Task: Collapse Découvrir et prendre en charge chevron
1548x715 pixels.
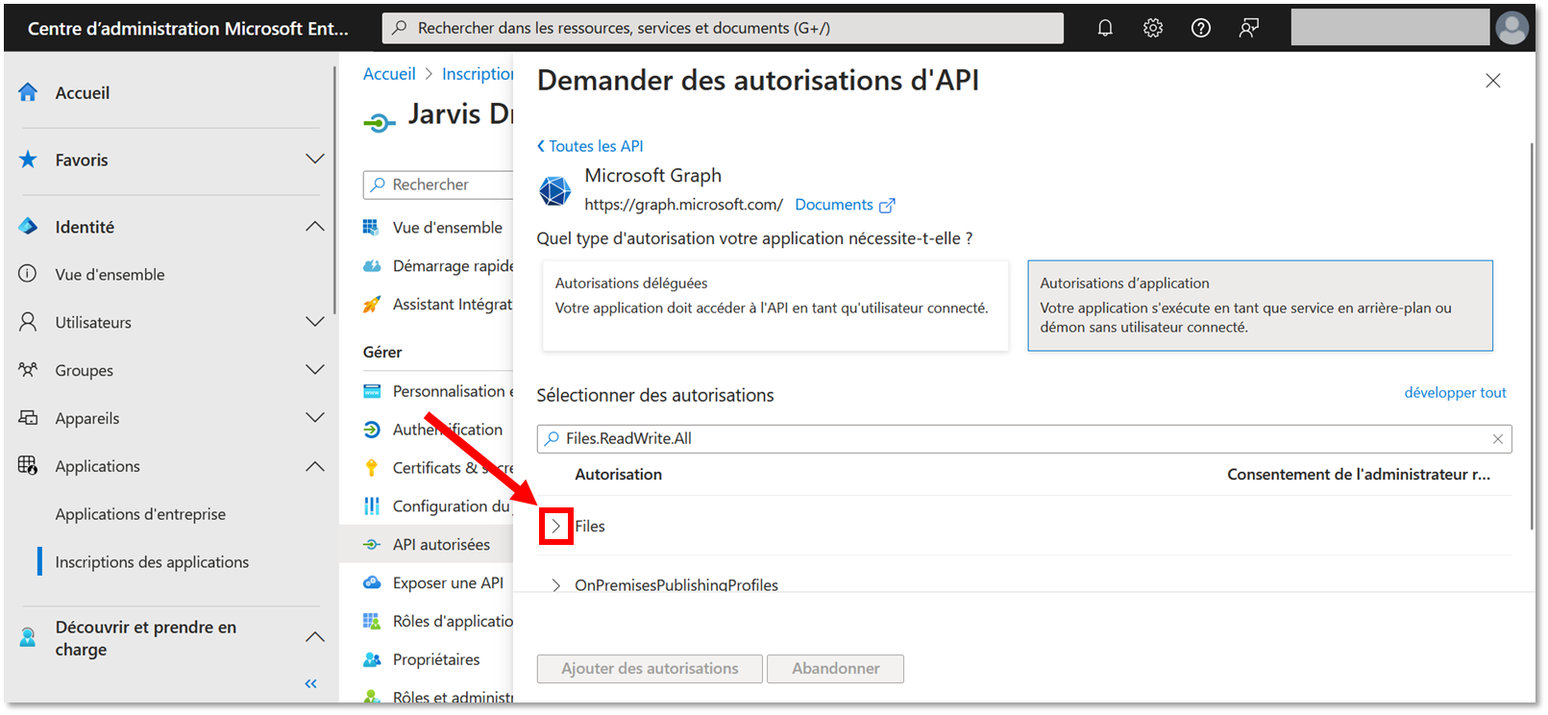Action: coord(314,636)
